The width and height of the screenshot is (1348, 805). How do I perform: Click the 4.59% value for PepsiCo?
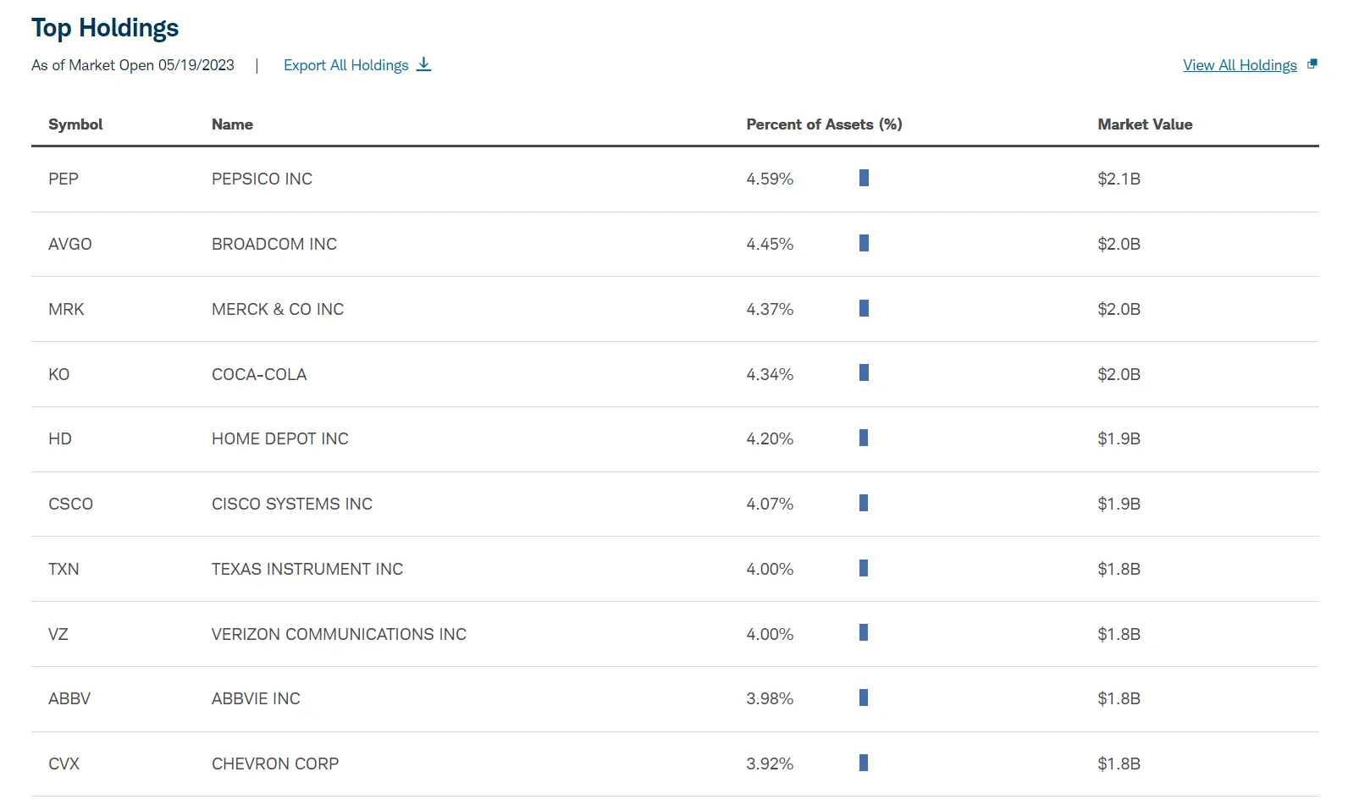[x=770, y=179]
